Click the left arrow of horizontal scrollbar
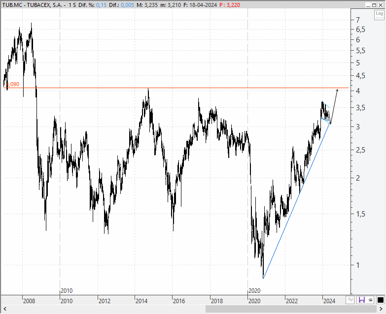 click(4, 309)
